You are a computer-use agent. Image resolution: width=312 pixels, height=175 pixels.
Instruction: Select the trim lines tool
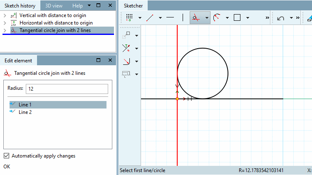(x=126, y=48)
